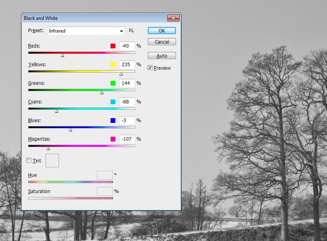Screen dimensions: 327x241
Task: Open the Preset dropdown showing Infrared
Action: [x=86, y=31]
